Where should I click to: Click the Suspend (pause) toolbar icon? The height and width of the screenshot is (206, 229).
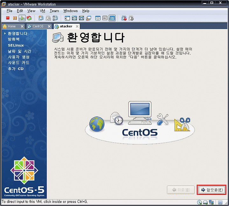click(15, 18)
